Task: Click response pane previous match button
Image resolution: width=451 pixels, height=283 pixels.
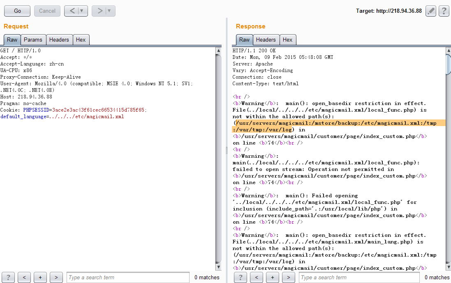Action: (257, 278)
